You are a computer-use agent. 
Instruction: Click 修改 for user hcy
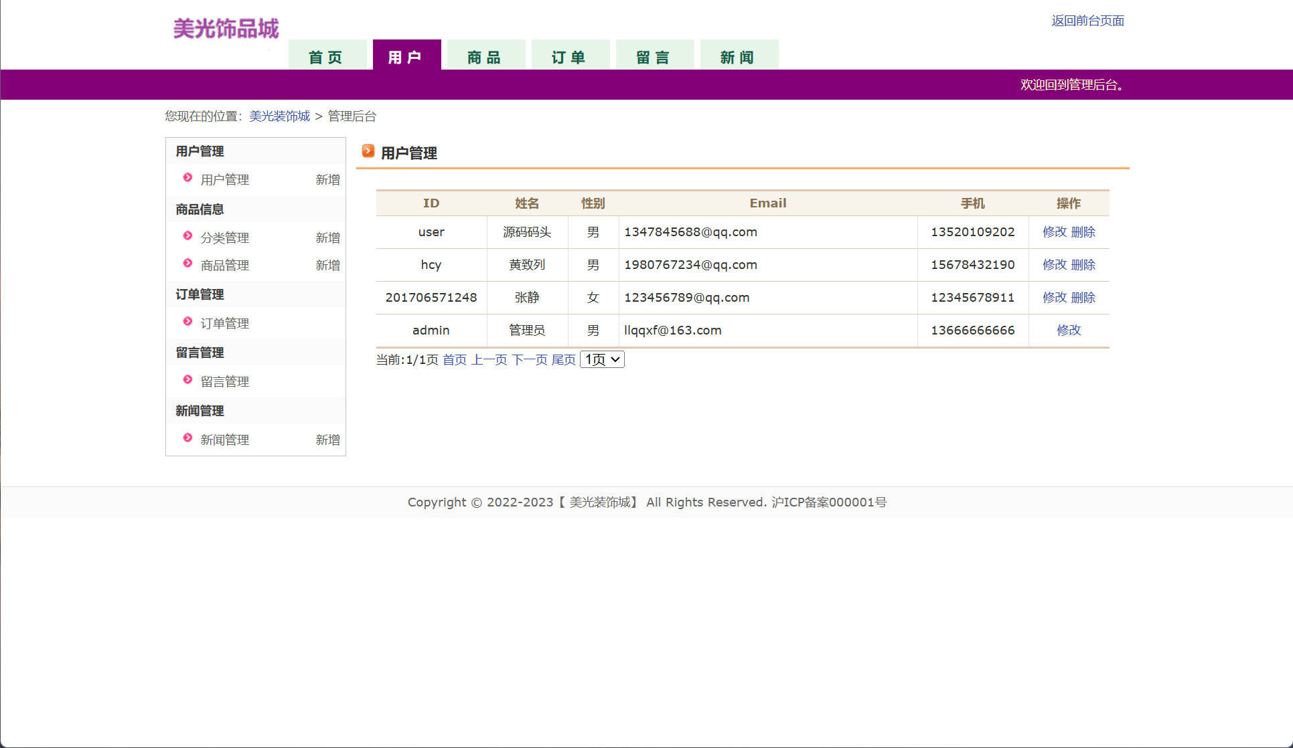click(1054, 265)
